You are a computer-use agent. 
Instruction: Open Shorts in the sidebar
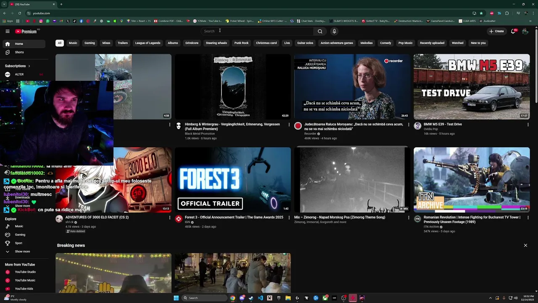[x=24, y=52]
